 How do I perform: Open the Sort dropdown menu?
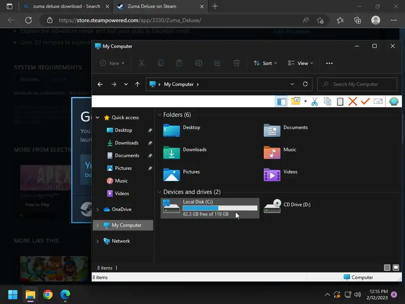[265, 63]
